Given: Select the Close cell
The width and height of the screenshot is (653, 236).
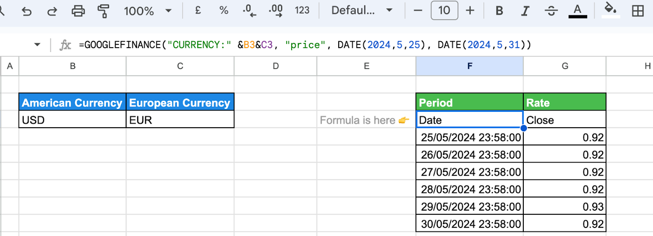Looking at the screenshot, I should (x=565, y=120).
